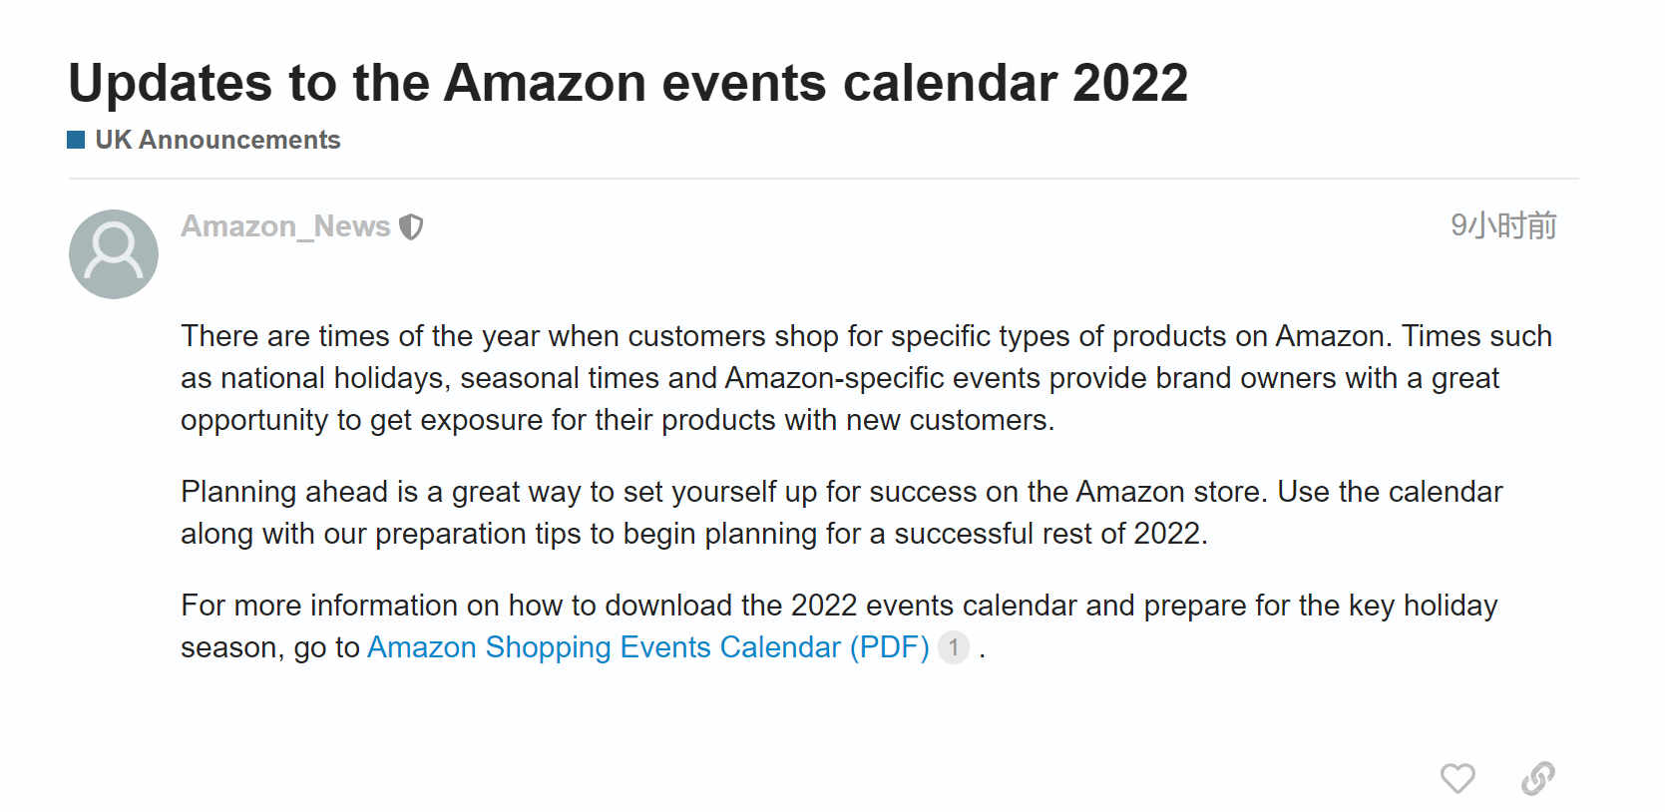Click the word Updates in the page title
This screenshot has height=812, width=1665.
(x=170, y=84)
